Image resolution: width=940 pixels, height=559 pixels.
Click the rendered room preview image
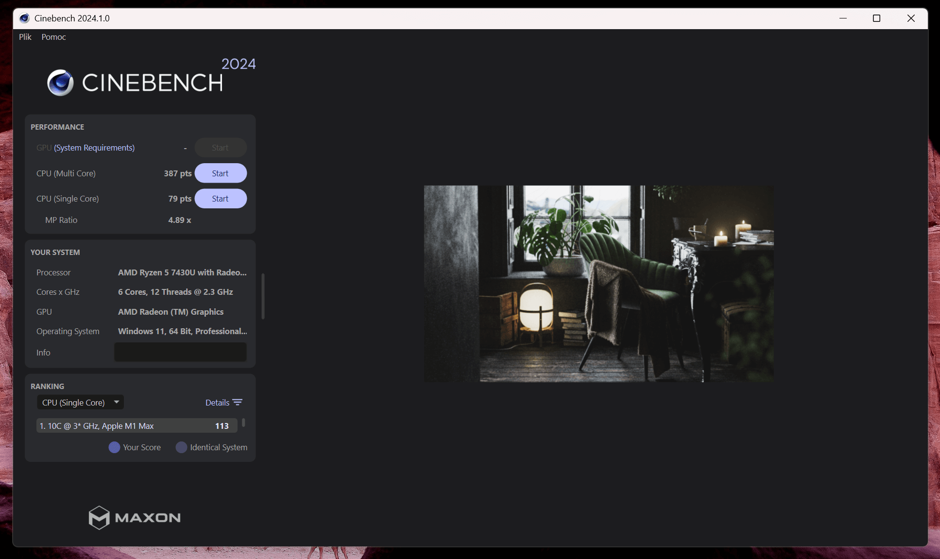[598, 284]
